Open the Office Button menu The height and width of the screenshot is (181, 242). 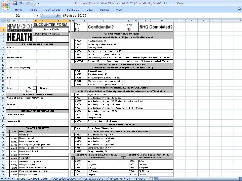tap(5, 5)
